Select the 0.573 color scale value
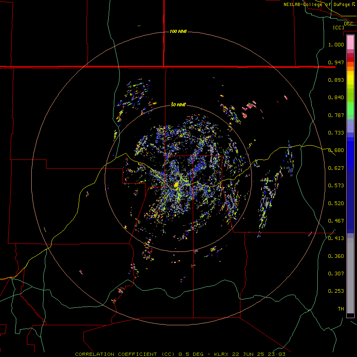The image size is (357, 357). coord(336,186)
